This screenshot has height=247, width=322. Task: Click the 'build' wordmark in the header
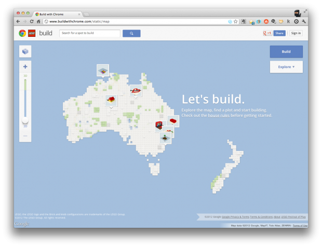pyautogui.click(x=46, y=33)
